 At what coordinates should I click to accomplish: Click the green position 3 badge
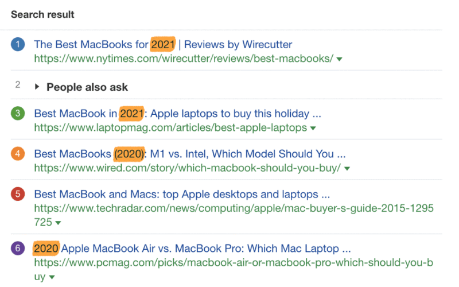coord(18,113)
